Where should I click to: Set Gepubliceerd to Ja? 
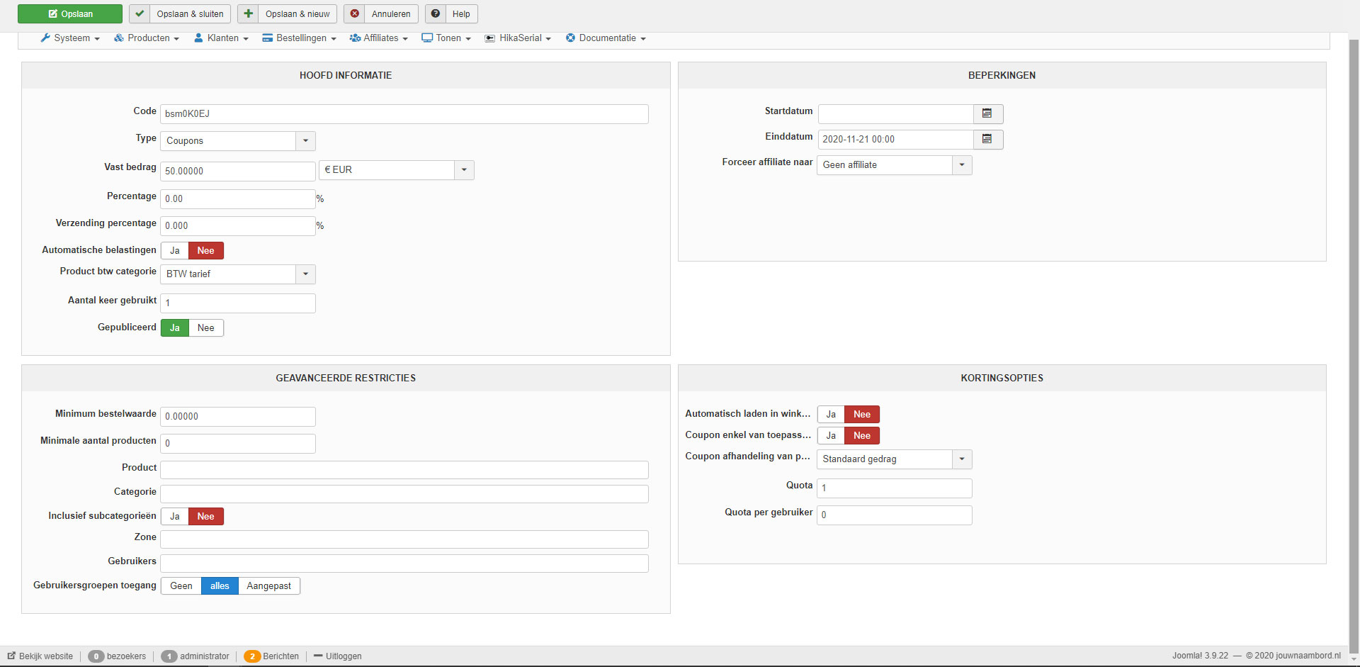pos(175,327)
